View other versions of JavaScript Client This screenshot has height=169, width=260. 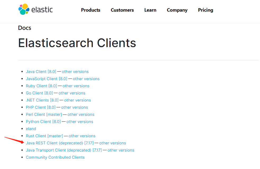(x=86, y=79)
